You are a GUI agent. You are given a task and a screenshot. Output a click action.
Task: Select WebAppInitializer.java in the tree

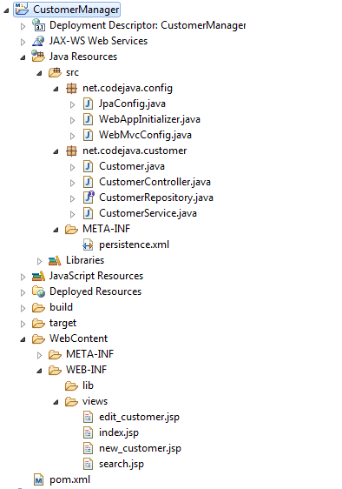coord(149,119)
